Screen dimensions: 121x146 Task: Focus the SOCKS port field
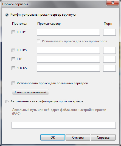click(109, 68)
